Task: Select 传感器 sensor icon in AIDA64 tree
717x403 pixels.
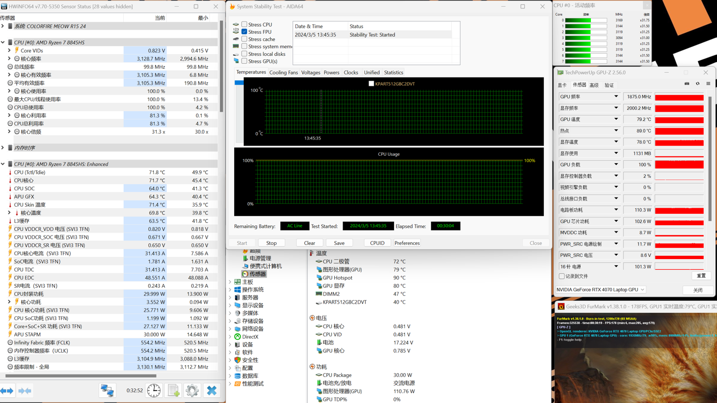Action: (245, 274)
